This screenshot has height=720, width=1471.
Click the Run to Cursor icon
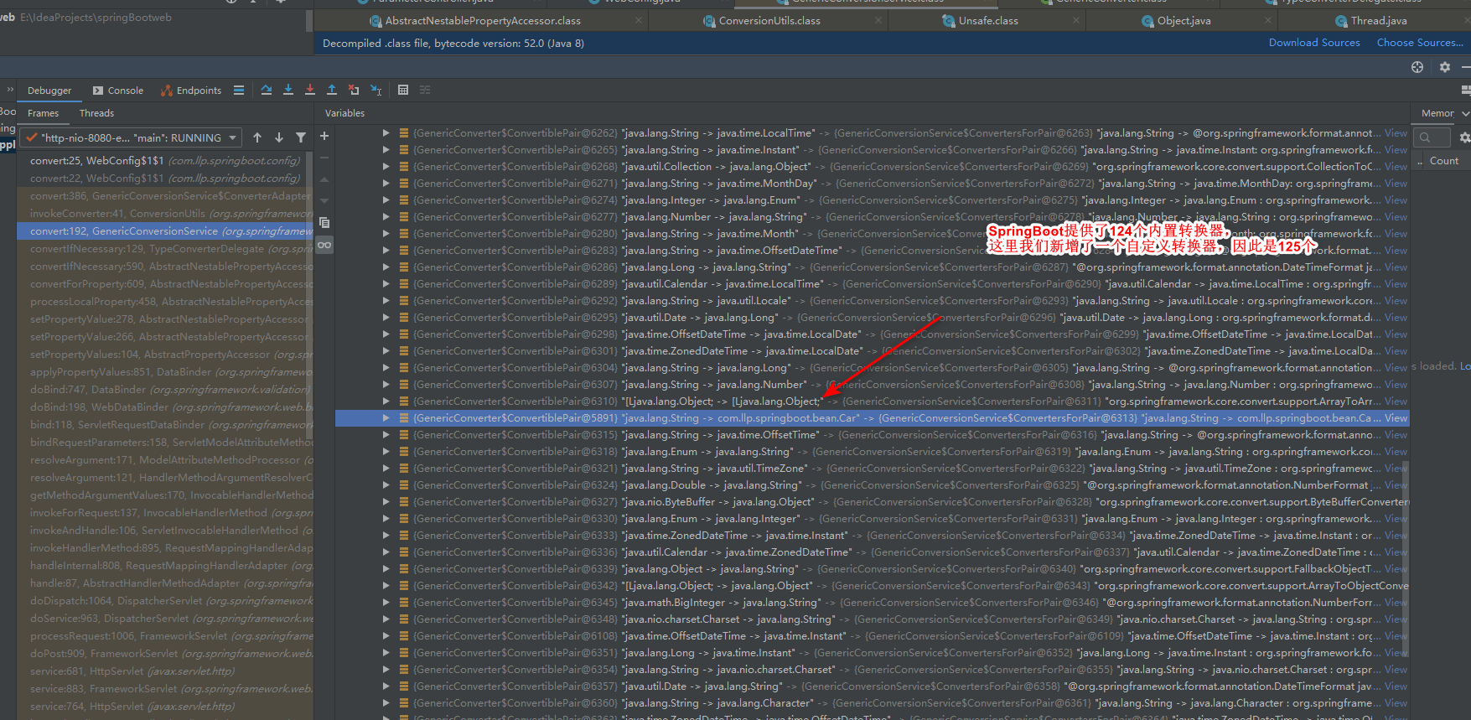376,90
